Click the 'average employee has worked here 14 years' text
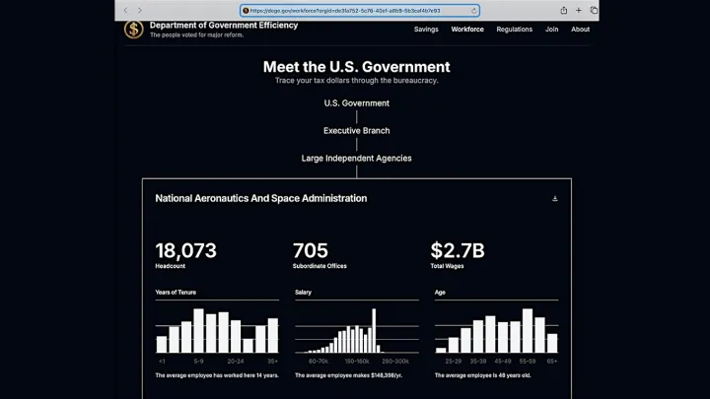 click(x=217, y=375)
